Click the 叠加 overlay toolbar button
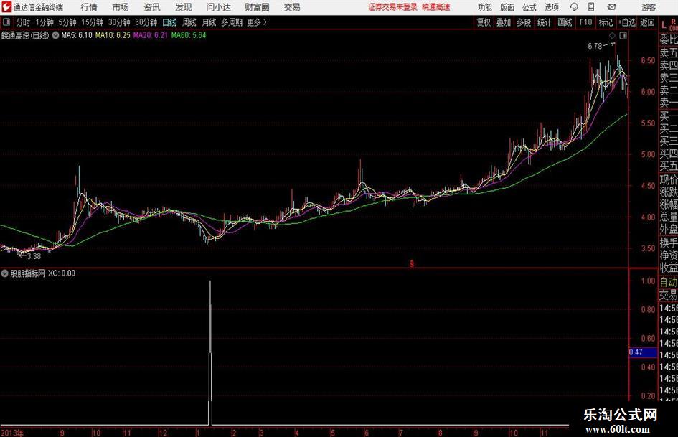Screen dimensions: 678x437 (504, 22)
